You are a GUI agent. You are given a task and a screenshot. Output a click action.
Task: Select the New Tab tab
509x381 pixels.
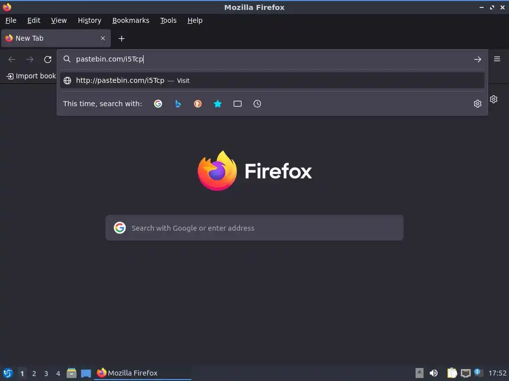point(56,38)
